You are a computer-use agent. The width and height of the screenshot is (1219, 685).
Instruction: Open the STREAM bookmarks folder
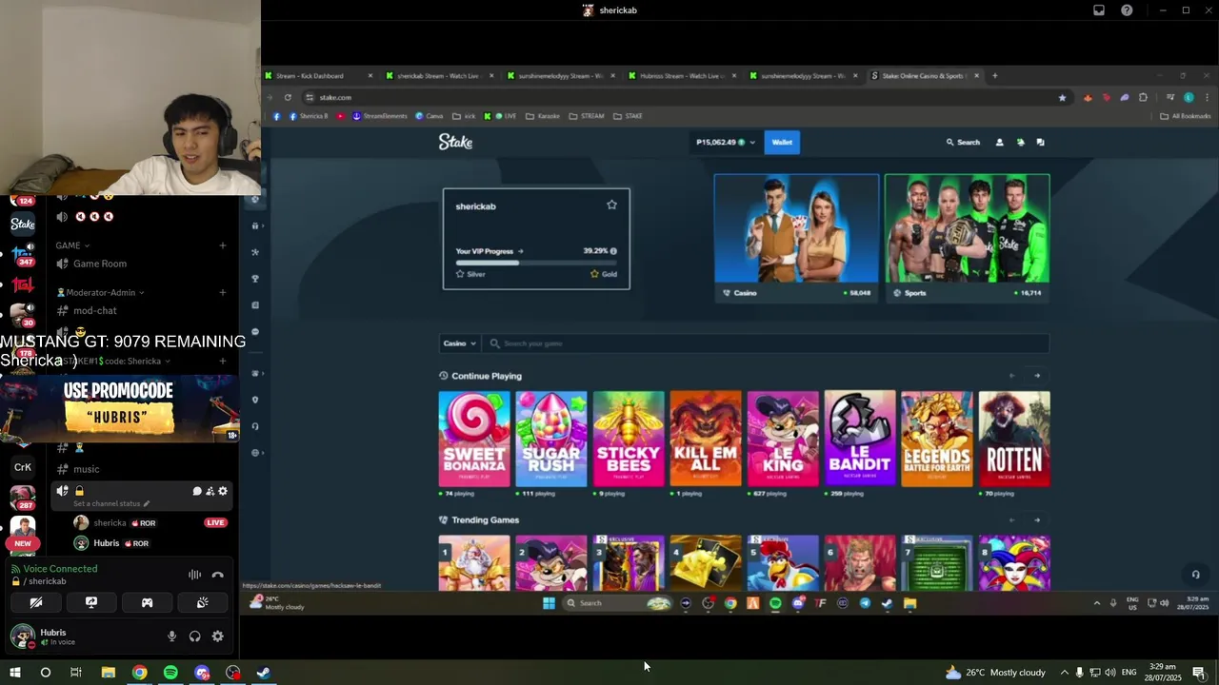point(587,116)
